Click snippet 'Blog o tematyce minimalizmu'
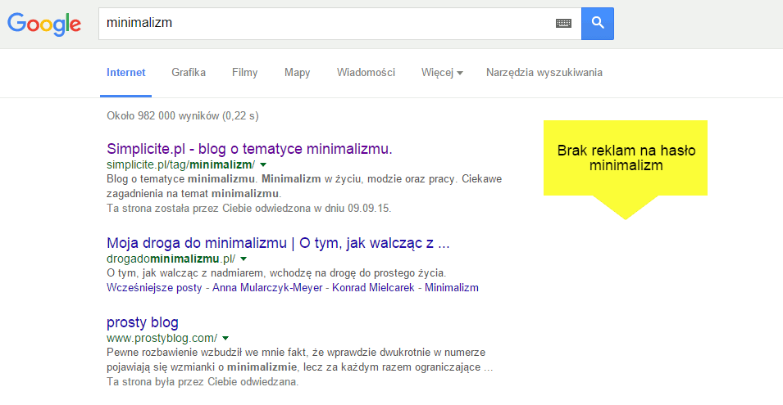Viewport: 783px width, 405px height. click(304, 186)
